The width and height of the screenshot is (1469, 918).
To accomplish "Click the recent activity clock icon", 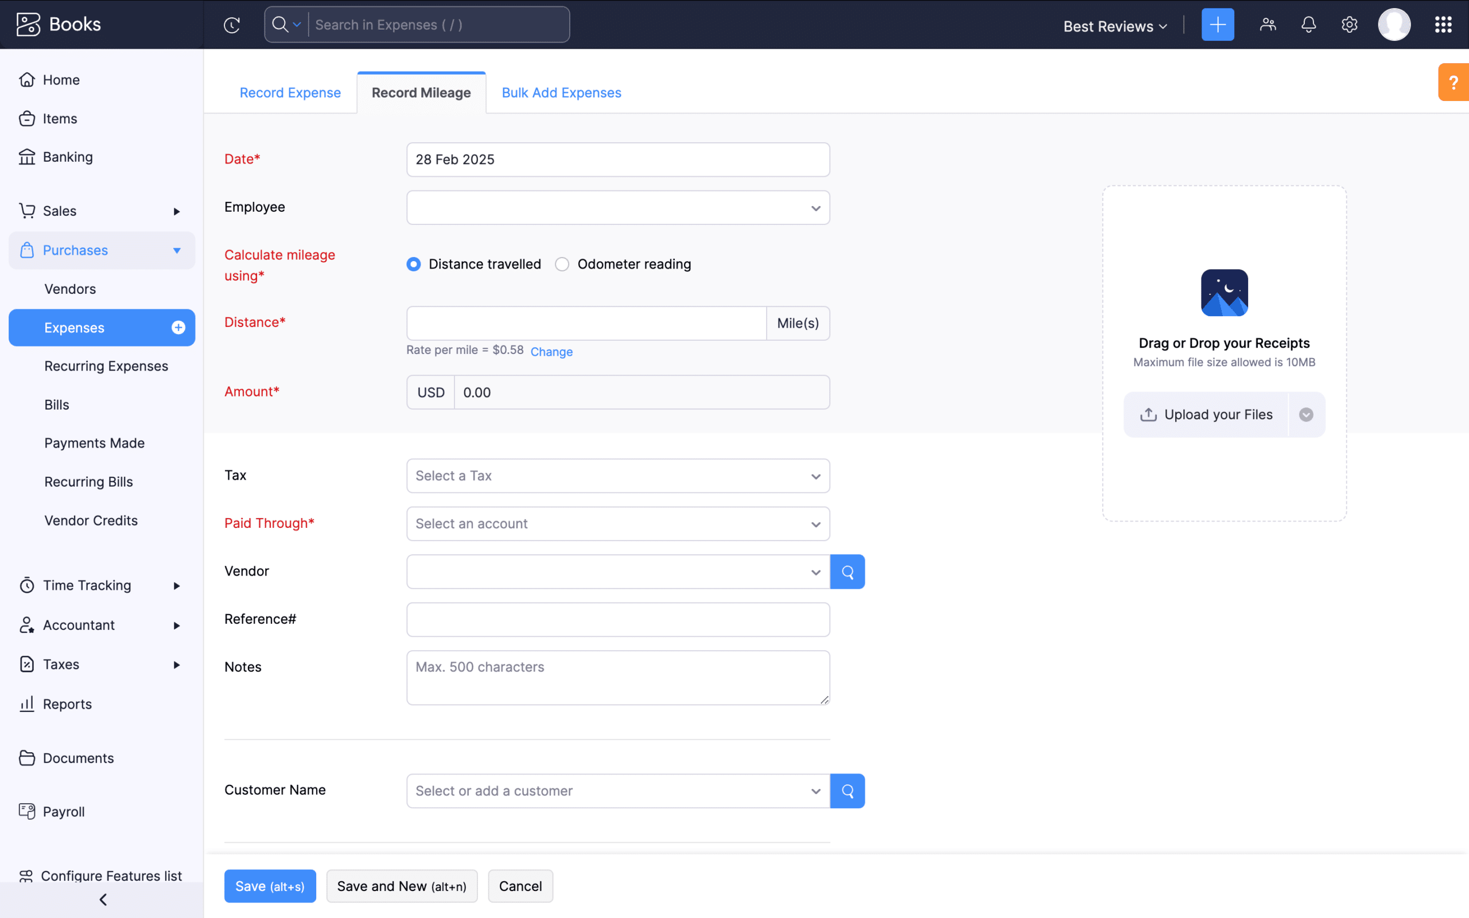I will point(232,25).
